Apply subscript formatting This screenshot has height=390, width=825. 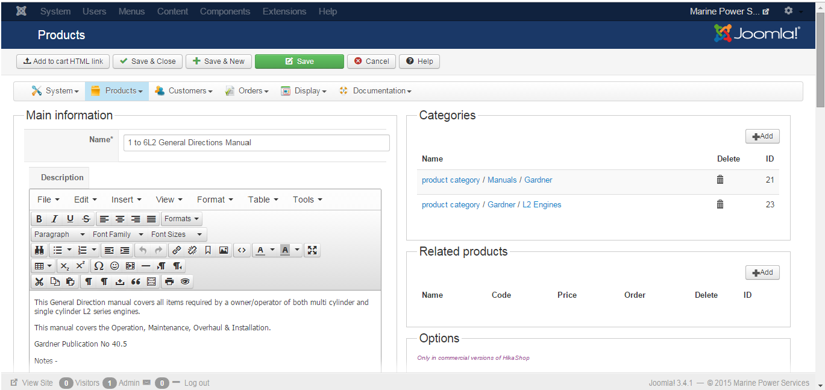65,266
